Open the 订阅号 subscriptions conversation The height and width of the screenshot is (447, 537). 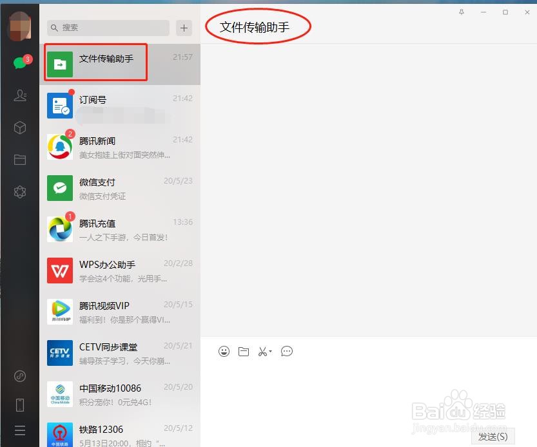[x=120, y=106]
